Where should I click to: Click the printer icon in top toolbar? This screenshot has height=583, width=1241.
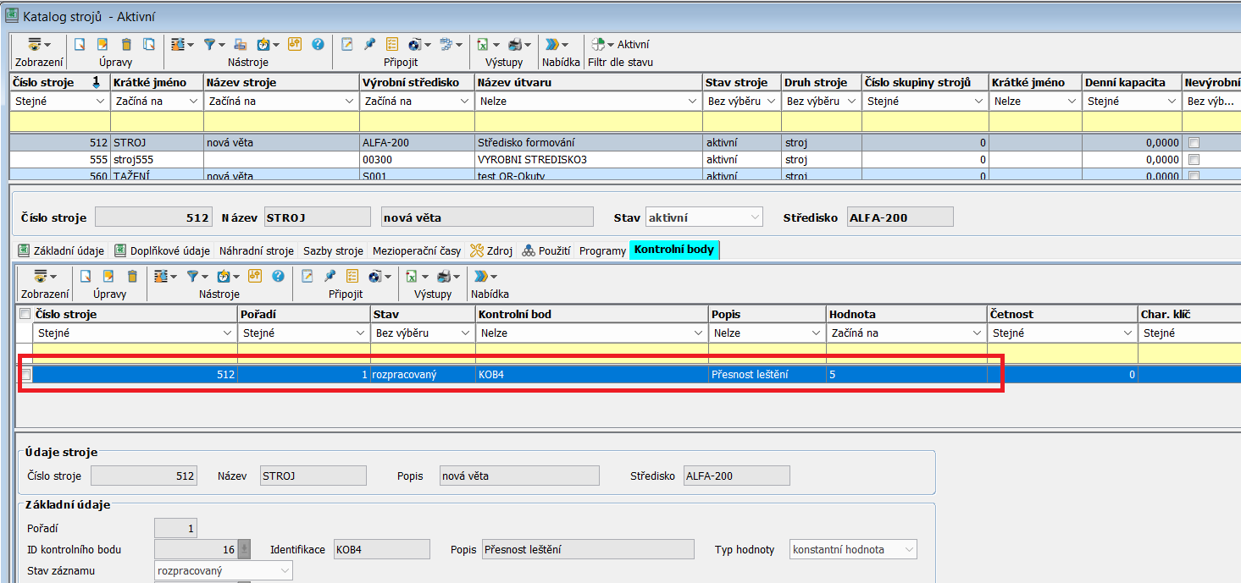point(516,45)
